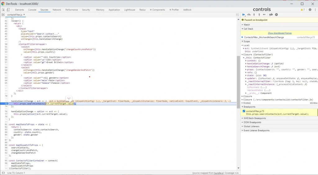Click evt.currentTarget.value on highlighted line 73
Image resolution: width=318 pixels, height=175 pixels.
tap(59, 104)
